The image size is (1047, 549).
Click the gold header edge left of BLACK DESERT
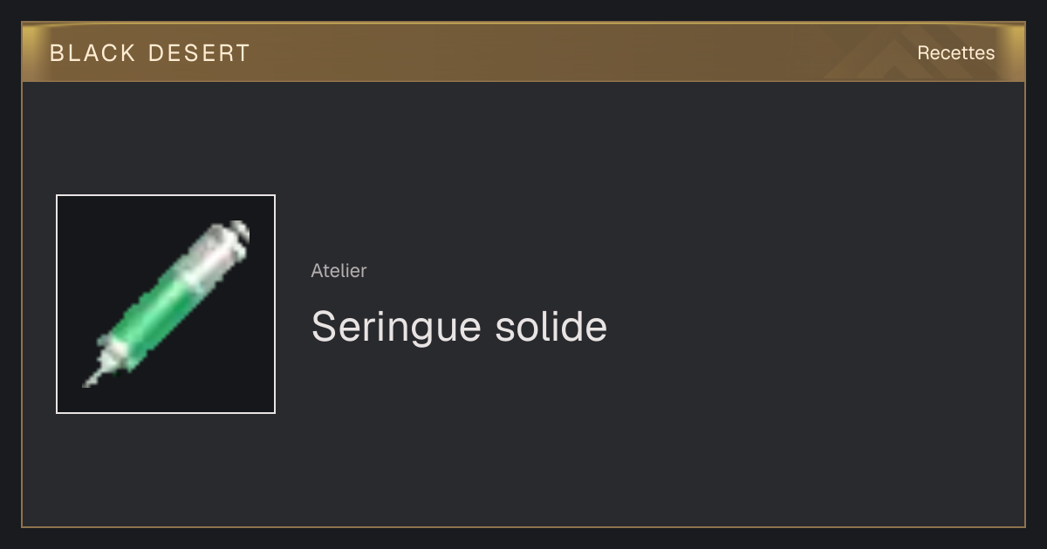(x=35, y=53)
